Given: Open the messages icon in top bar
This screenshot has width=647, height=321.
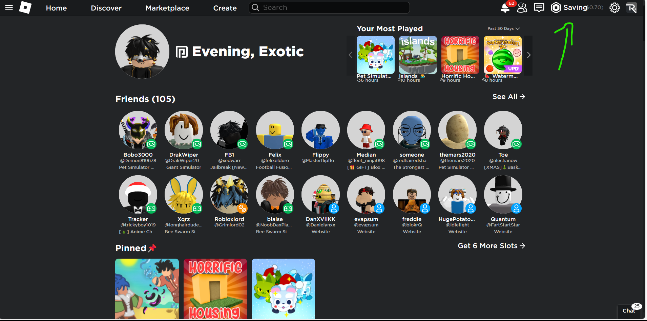Looking at the screenshot, I should [539, 8].
